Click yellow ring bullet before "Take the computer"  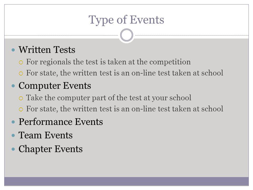21,98
